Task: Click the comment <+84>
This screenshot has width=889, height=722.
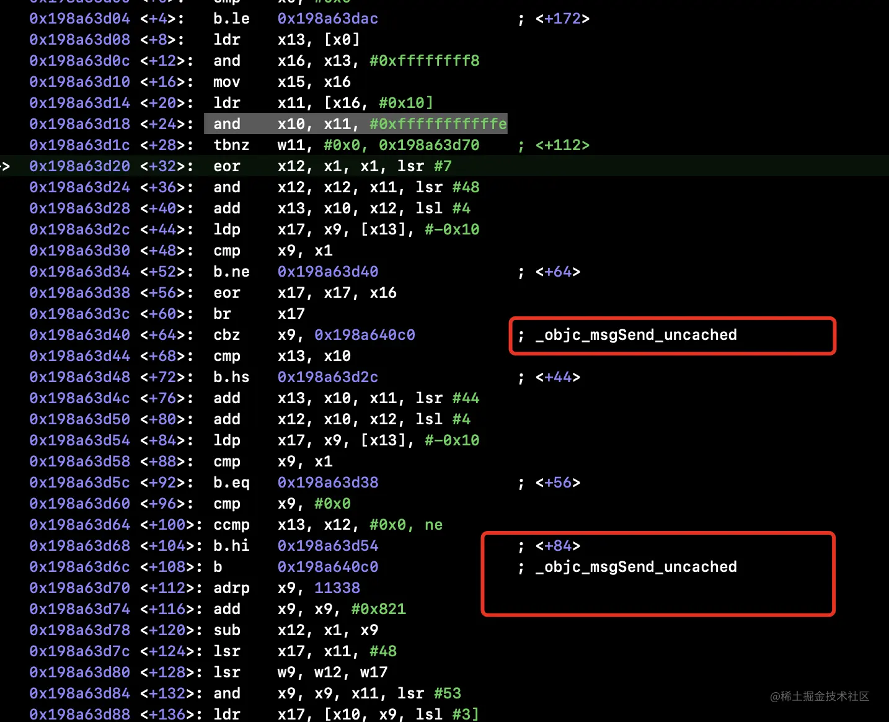Action: click(558, 546)
